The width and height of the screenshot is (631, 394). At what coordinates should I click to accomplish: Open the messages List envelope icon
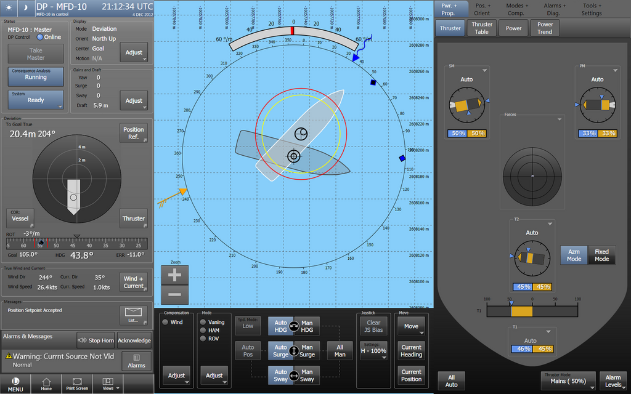[x=133, y=315]
